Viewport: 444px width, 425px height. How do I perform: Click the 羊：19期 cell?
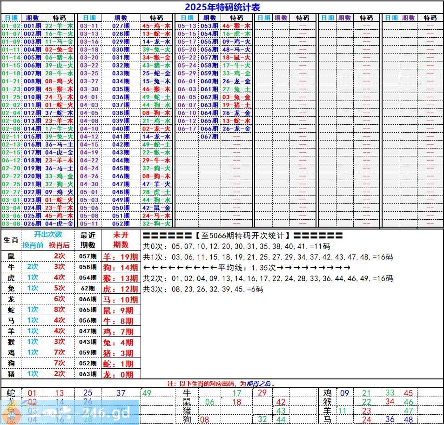coord(121,256)
